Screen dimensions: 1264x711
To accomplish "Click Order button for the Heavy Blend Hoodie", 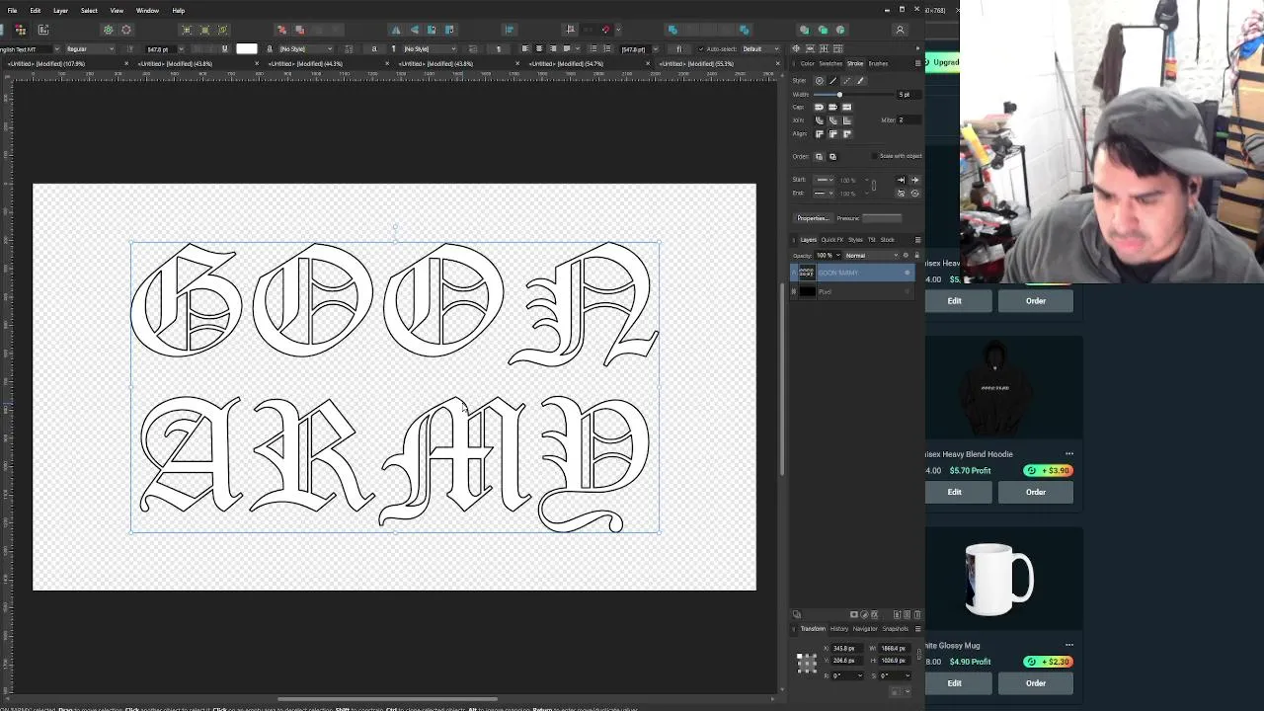I will (x=1035, y=492).
